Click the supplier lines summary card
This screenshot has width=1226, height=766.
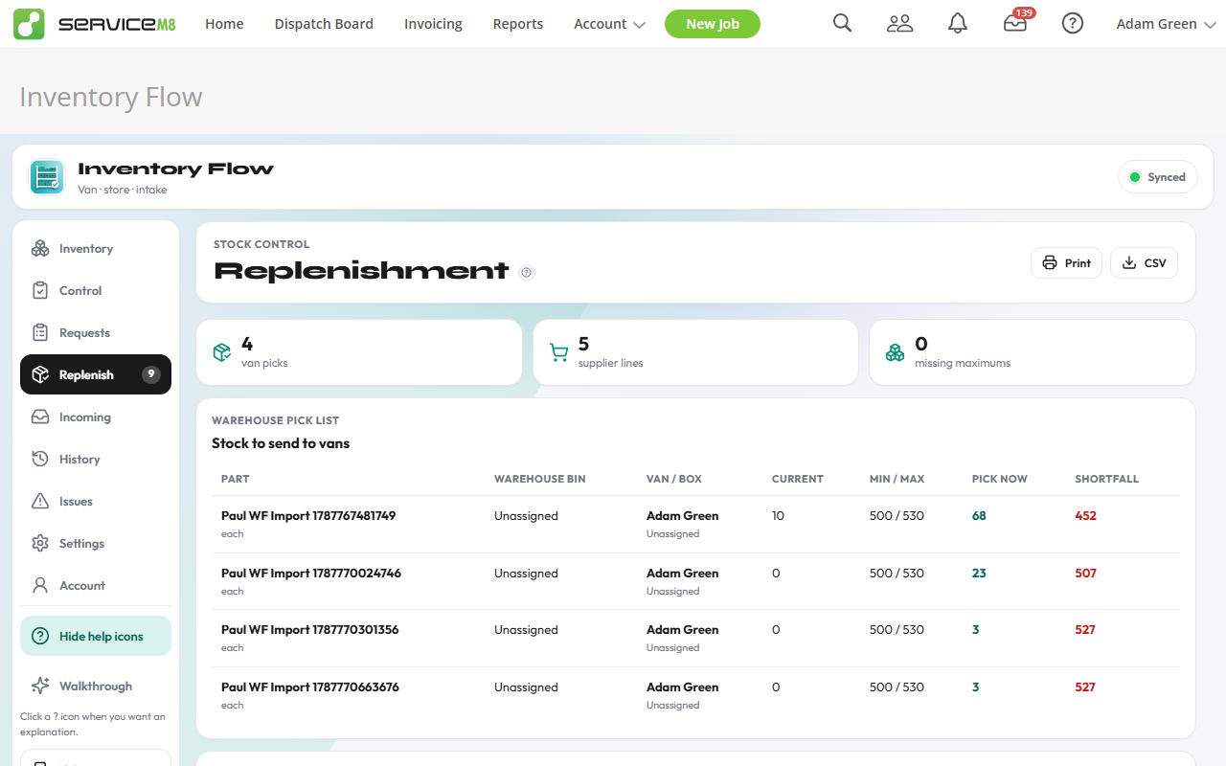(x=695, y=352)
